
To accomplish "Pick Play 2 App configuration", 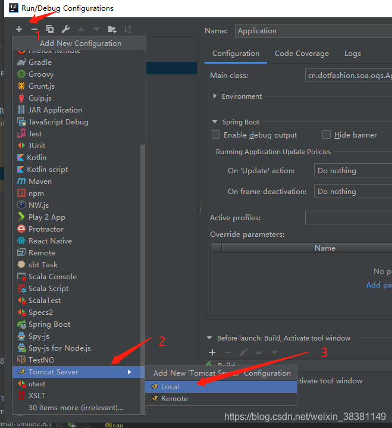I will (79, 217).
